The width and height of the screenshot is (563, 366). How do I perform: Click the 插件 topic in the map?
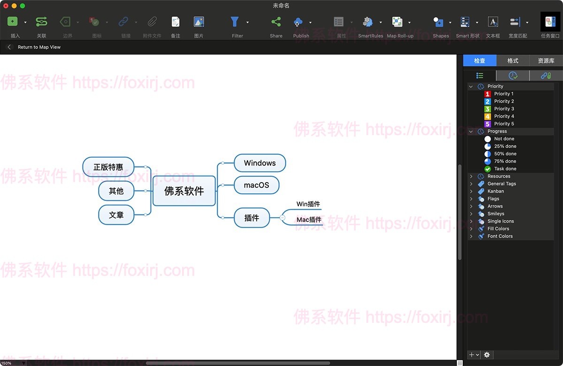coord(252,217)
